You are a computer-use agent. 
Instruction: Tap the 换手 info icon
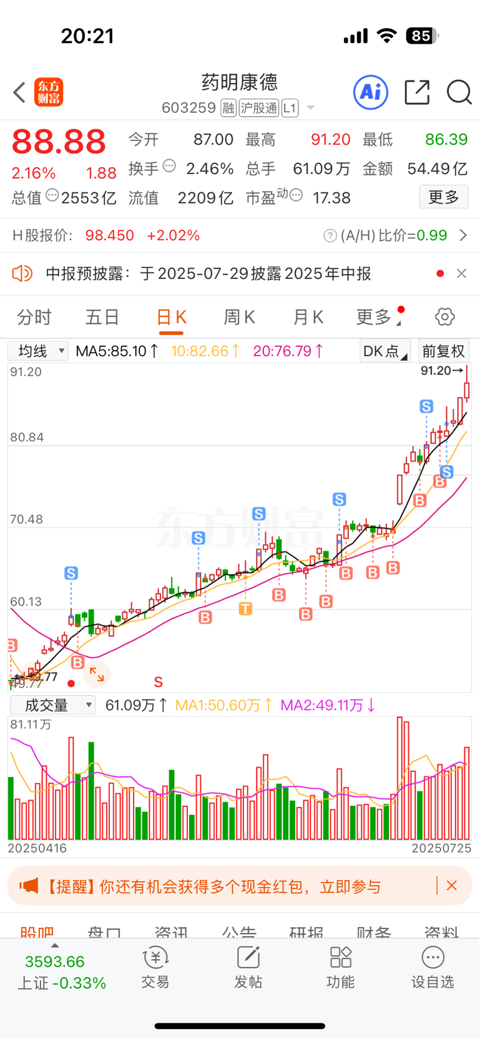tap(169, 166)
